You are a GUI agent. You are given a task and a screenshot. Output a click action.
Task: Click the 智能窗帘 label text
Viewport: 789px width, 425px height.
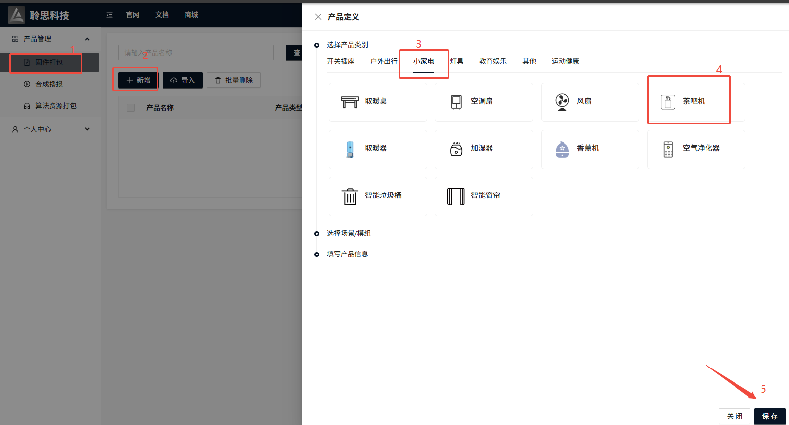486,196
